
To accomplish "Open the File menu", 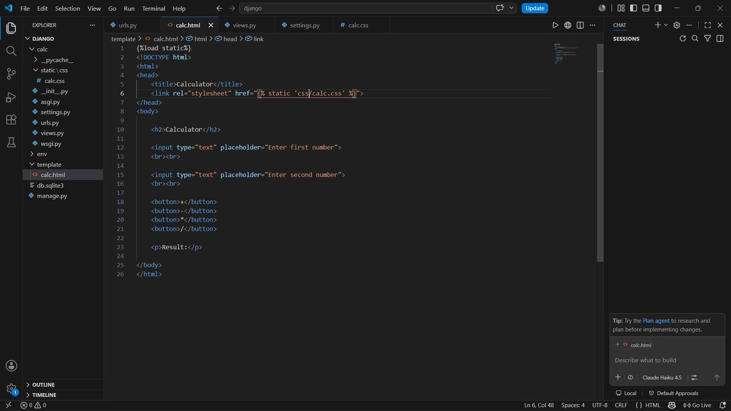I will coord(25,9).
